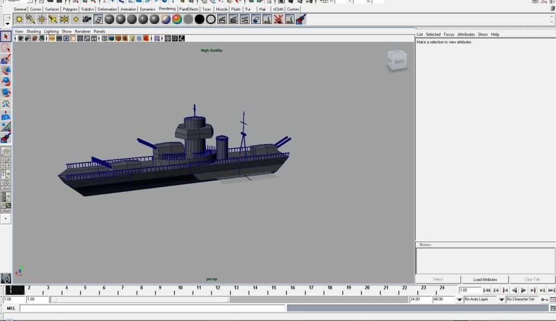Switch to the Polygons shelf tab
556x321 pixels.
[70, 9]
